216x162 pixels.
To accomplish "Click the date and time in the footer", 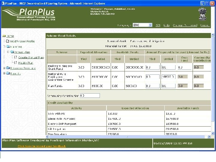I will [x=173, y=143].
